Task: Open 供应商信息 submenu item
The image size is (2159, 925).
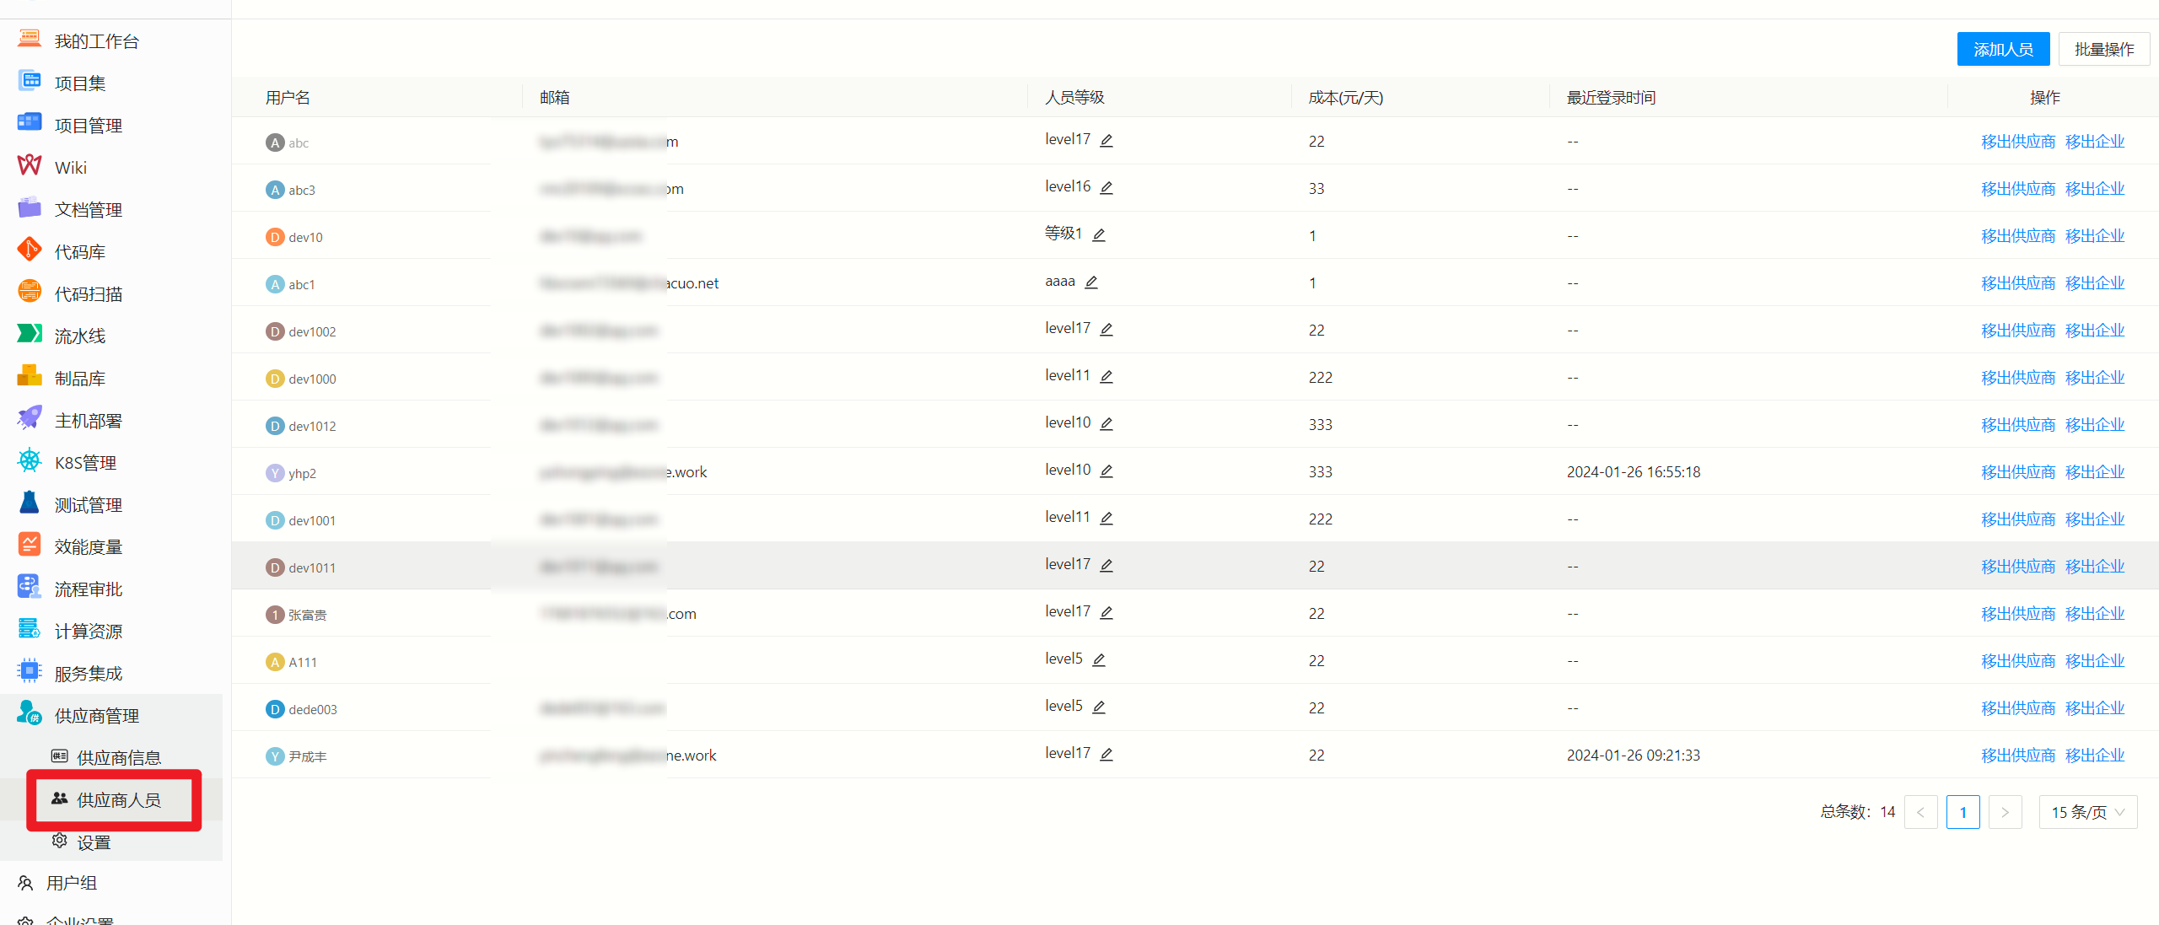Action: [118, 757]
